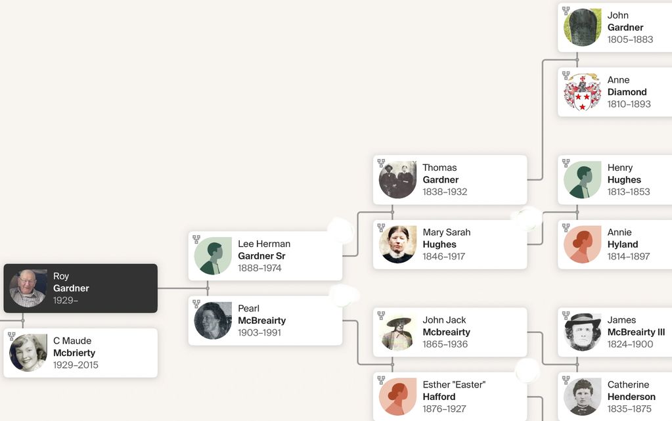672x421 pixels.
Task: Open tree view icon for Pearl McBreairty
Action: coord(196,304)
